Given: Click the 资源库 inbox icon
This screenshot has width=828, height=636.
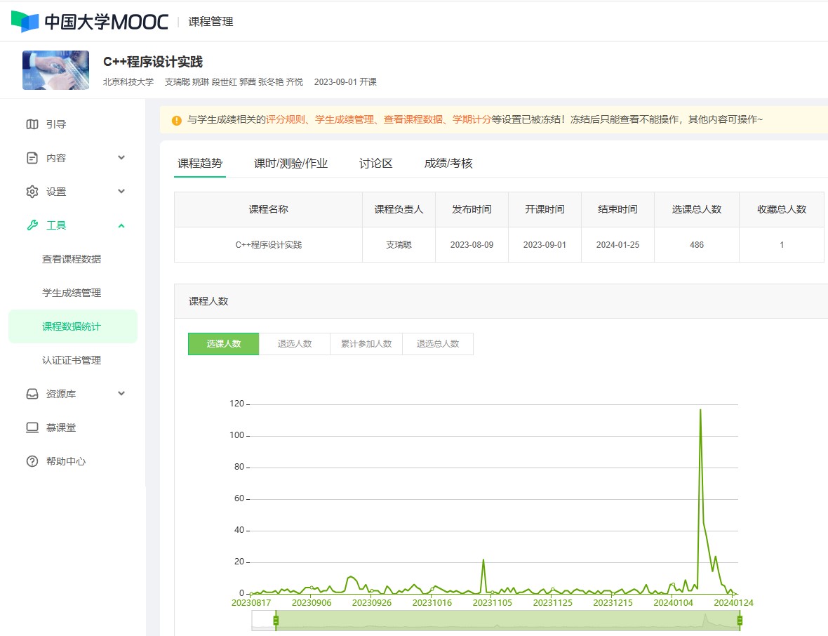Looking at the screenshot, I should pyautogui.click(x=32, y=394).
